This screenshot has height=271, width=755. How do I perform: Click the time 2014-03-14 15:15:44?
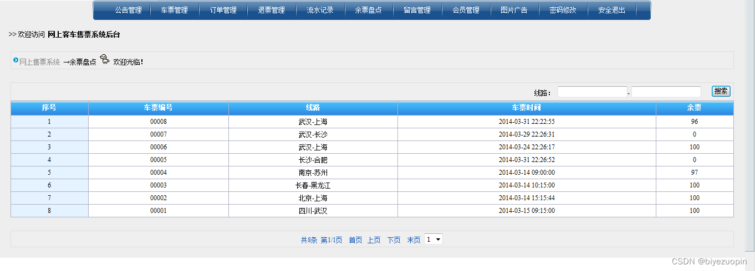(x=527, y=198)
